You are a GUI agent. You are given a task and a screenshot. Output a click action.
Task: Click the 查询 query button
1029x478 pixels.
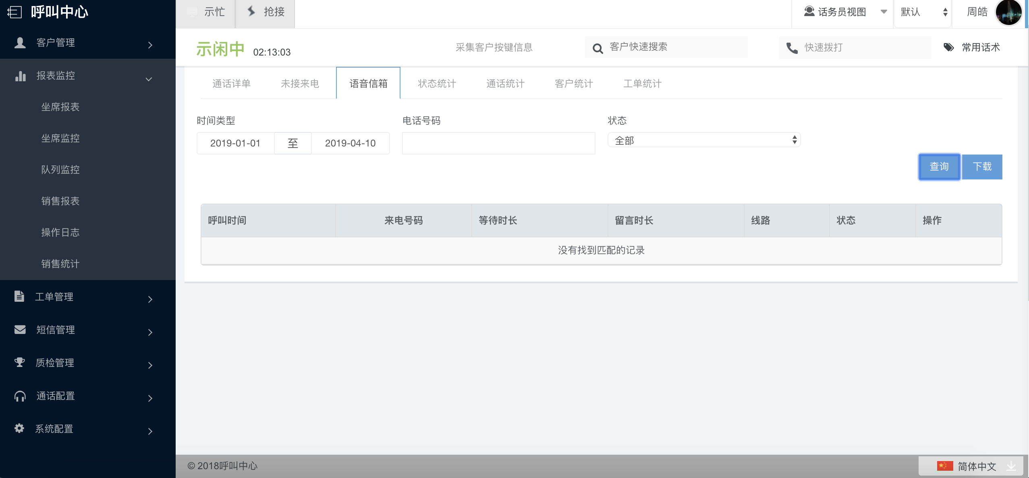939,167
